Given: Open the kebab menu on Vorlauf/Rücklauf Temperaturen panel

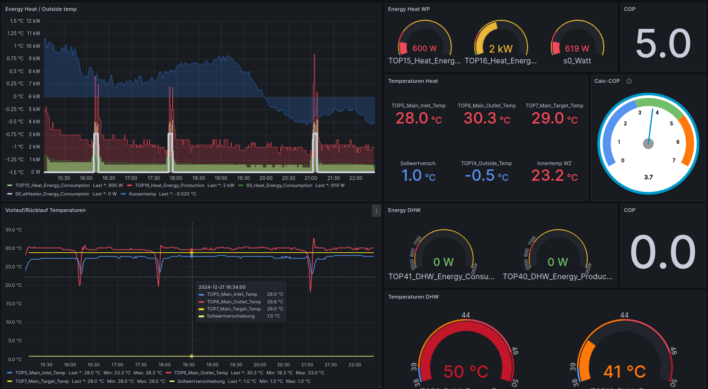Looking at the screenshot, I should pyautogui.click(x=376, y=211).
